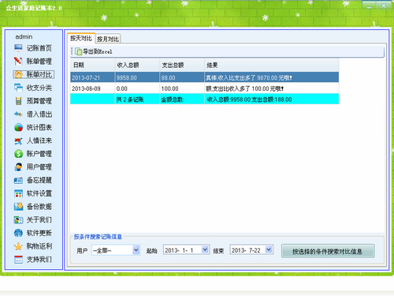
Task: Open 借入借出 menu label
Action: coord(39,114)
